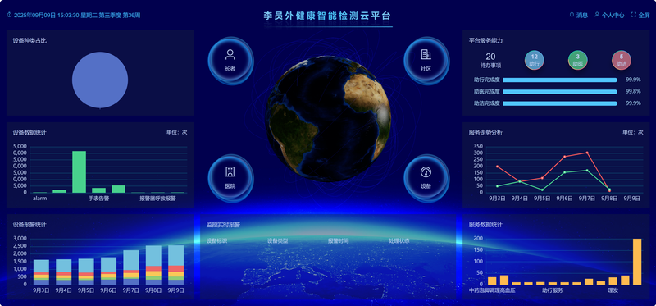Click the 处理状态 column header
Viewport: 656px width, 306px height.
click(399, 241)
